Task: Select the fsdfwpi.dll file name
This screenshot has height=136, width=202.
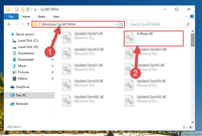Action: (x=144, y=34)
